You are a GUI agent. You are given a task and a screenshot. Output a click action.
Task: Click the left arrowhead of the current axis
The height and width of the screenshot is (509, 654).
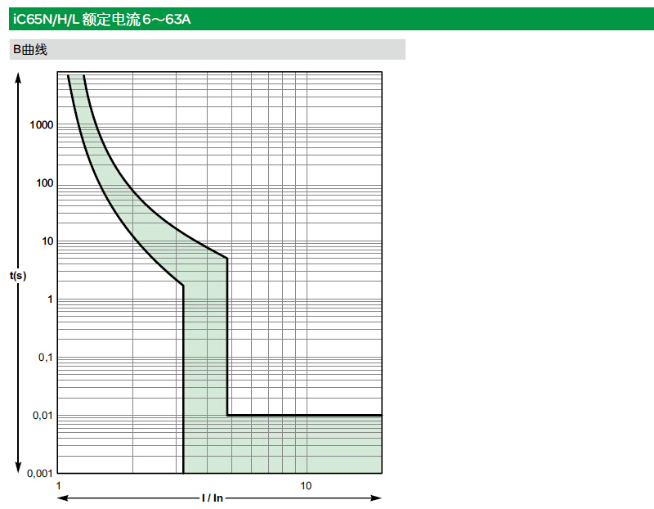61,498
